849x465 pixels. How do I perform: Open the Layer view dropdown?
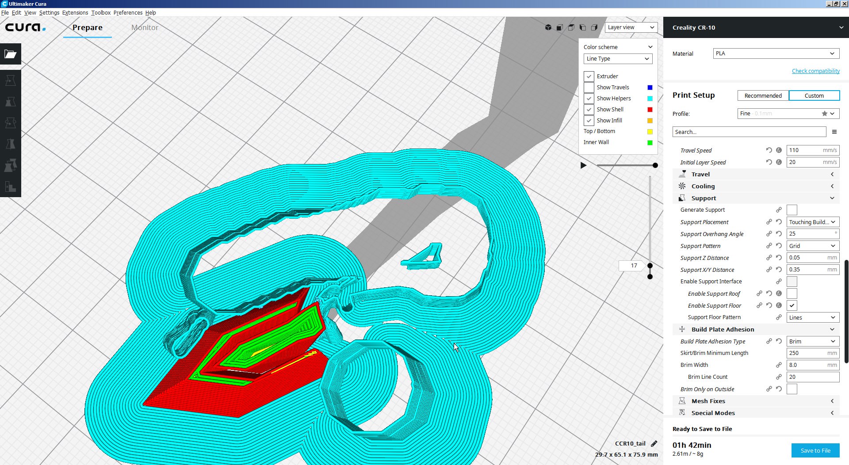coord(631,27)
